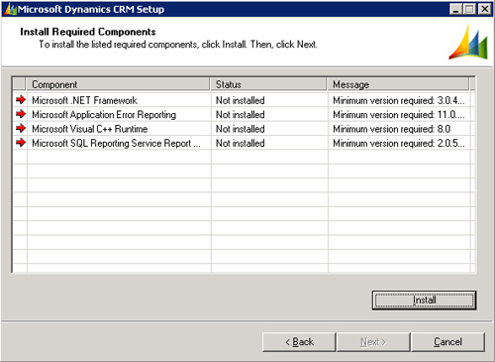Click the Not installed status for .NET Framework

(241, 100)
